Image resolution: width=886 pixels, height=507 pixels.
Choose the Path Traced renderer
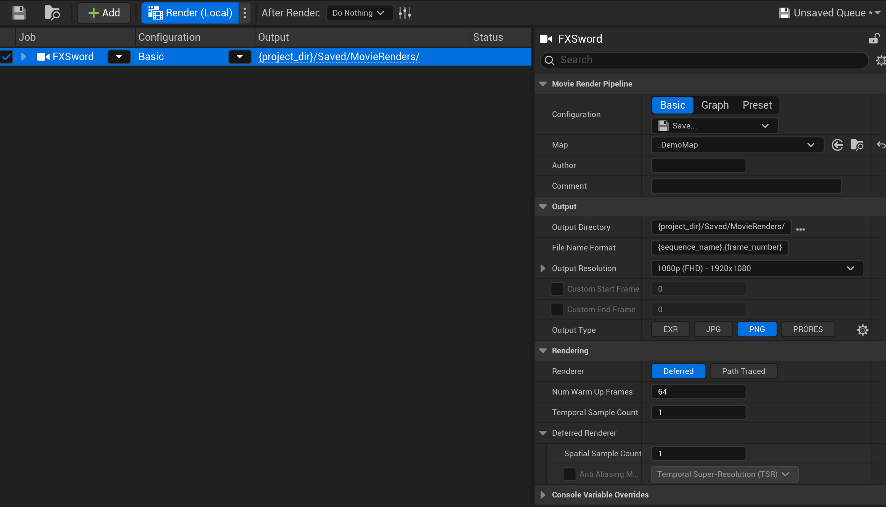[x=743, y=371]
